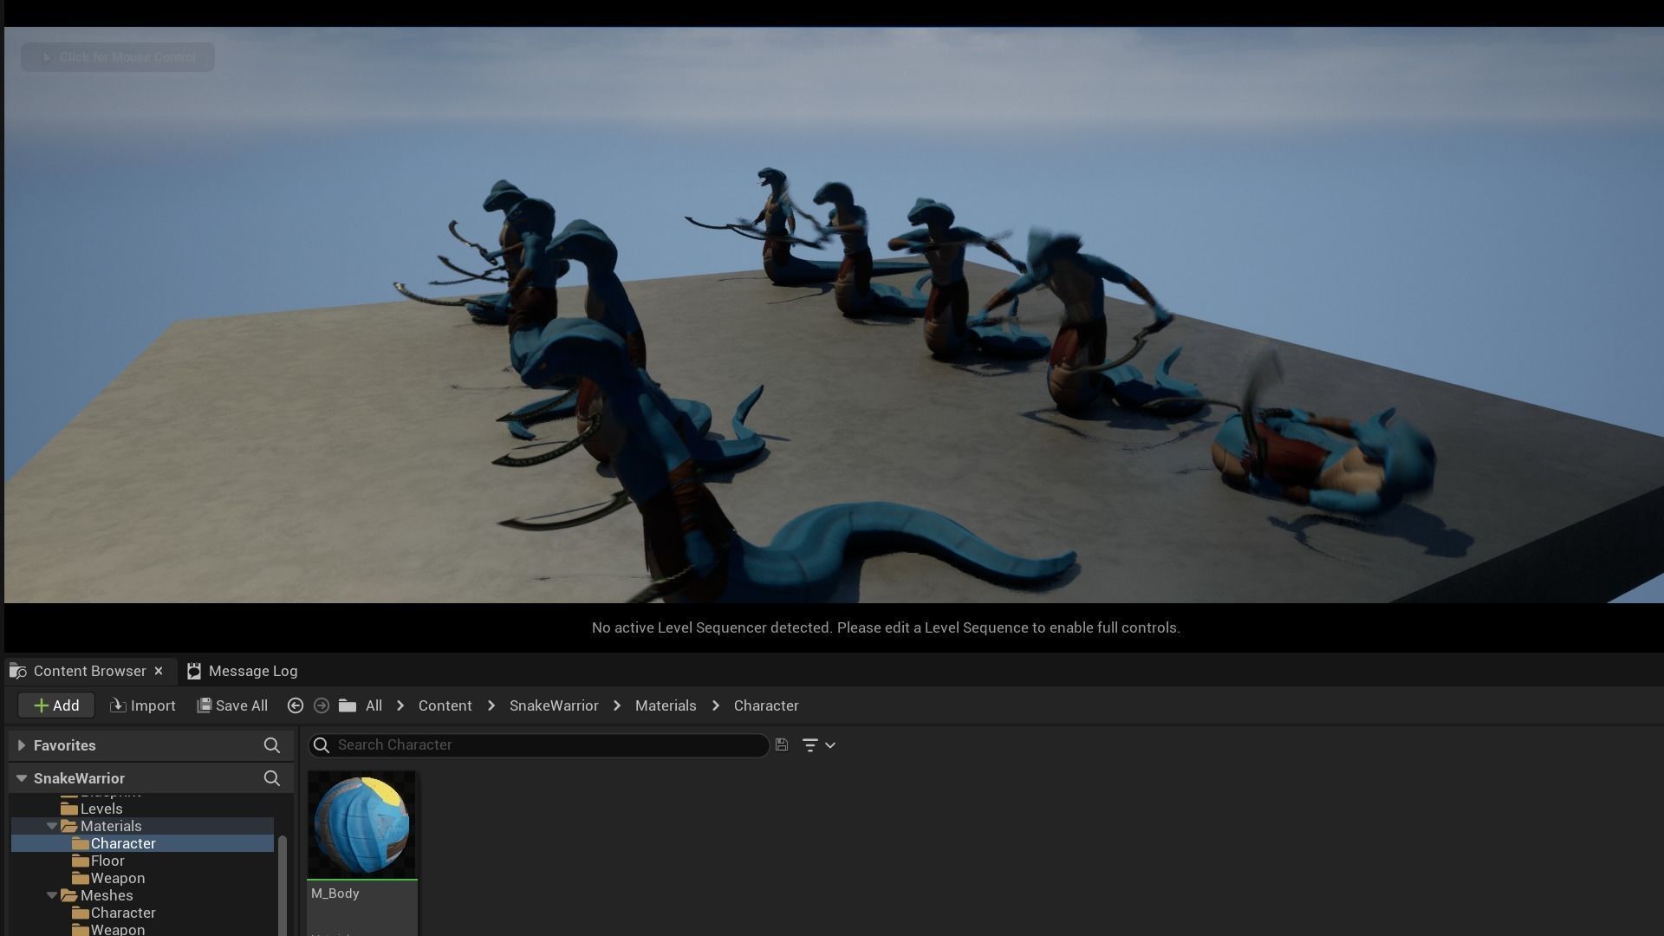Viewport: 1664px width, 936px height.
Task: Collapse the Materials folder
Action: point(52,826)
